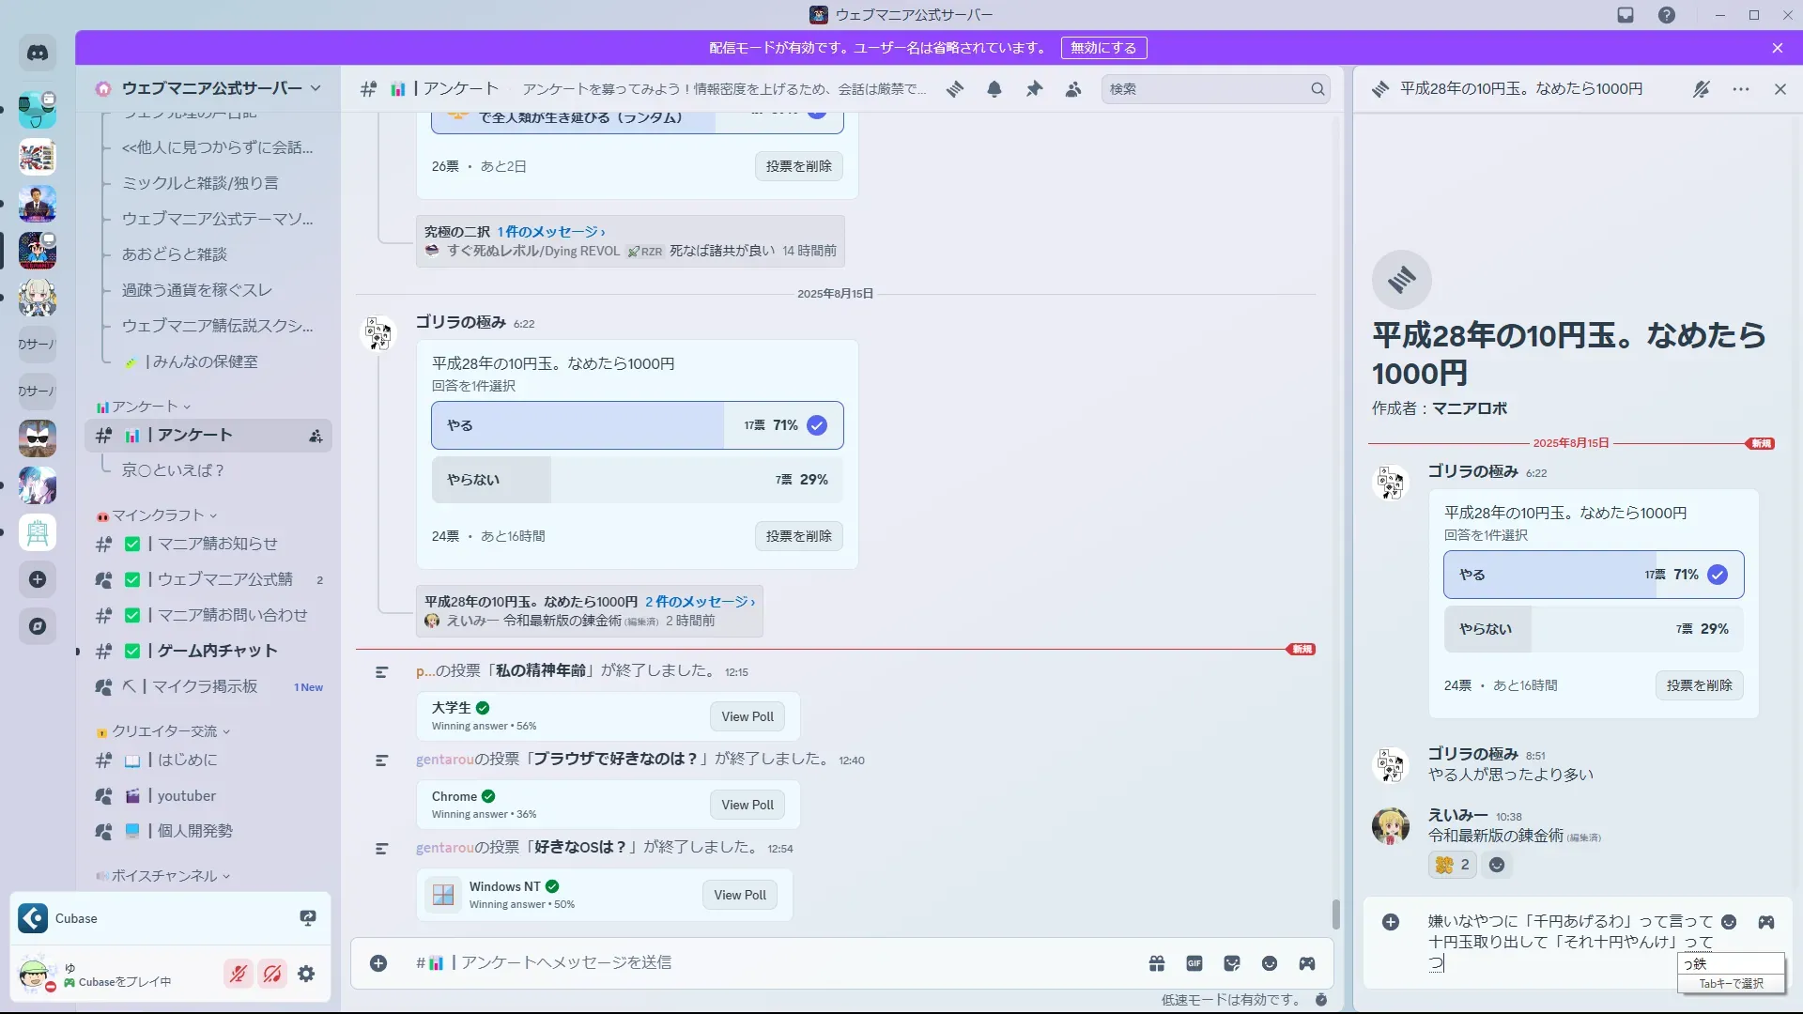Collapse the マインクラフト category
This screenshot has width=1803, height=1014.
[157, 515]
